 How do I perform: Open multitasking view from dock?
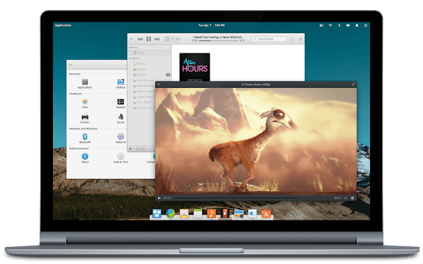tap(157, 213)
